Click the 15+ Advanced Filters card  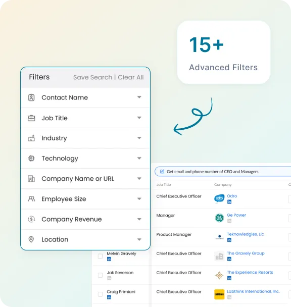click(x=224, y=53)
